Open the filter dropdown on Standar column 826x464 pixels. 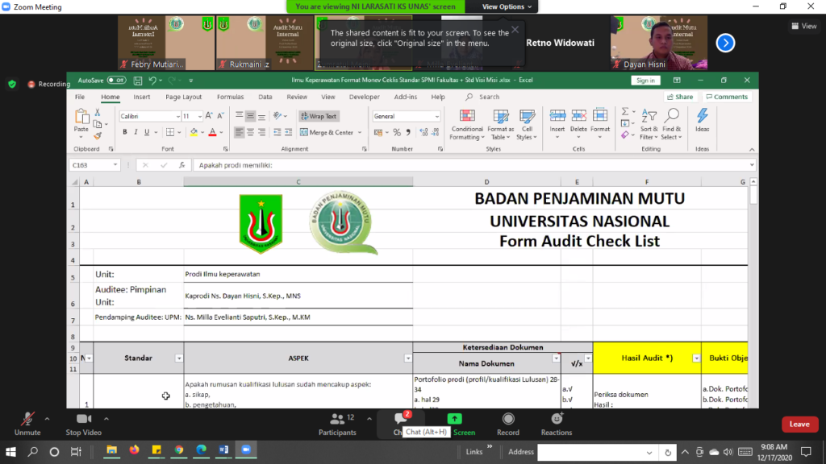click(178, 359)
